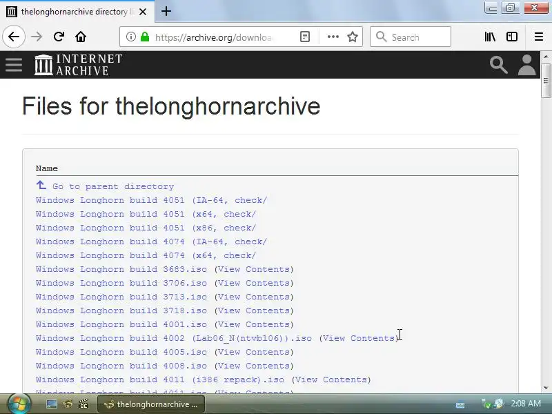Open the Internet Archive hamburger menu

coord(14,64)
